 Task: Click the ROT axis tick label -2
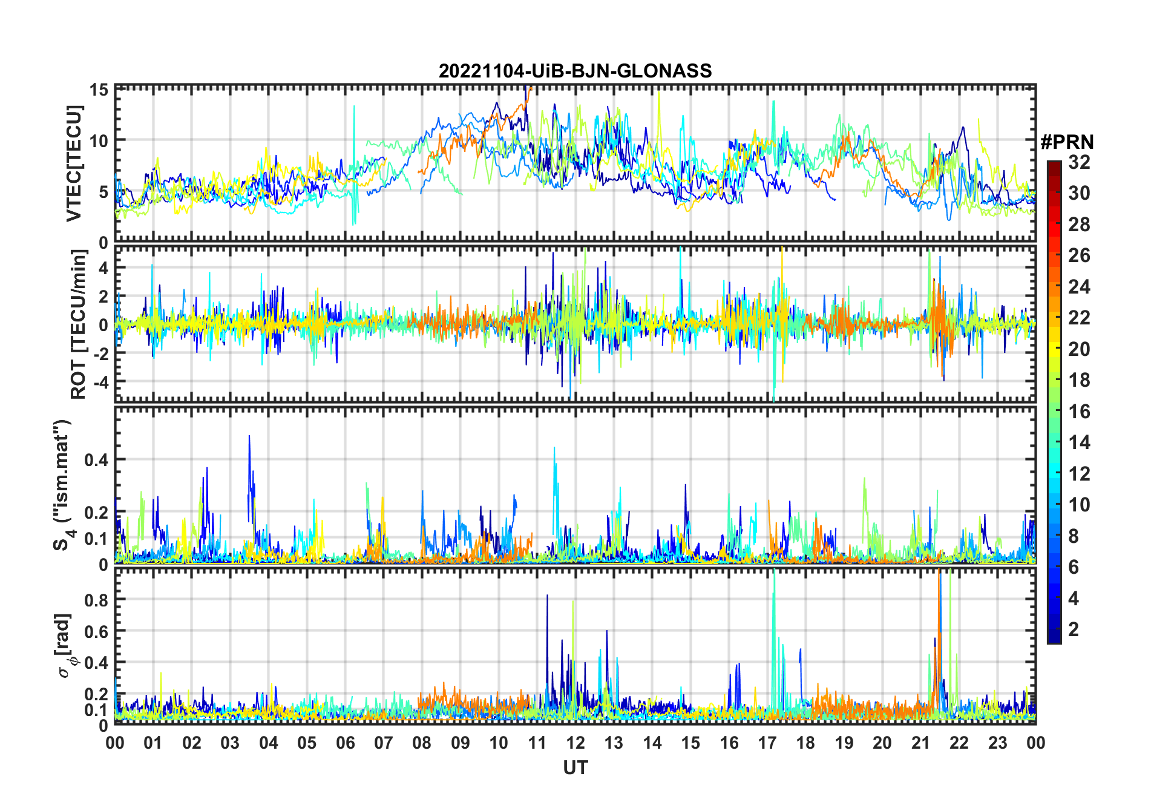pyautogui.click(x=100, y=353)
